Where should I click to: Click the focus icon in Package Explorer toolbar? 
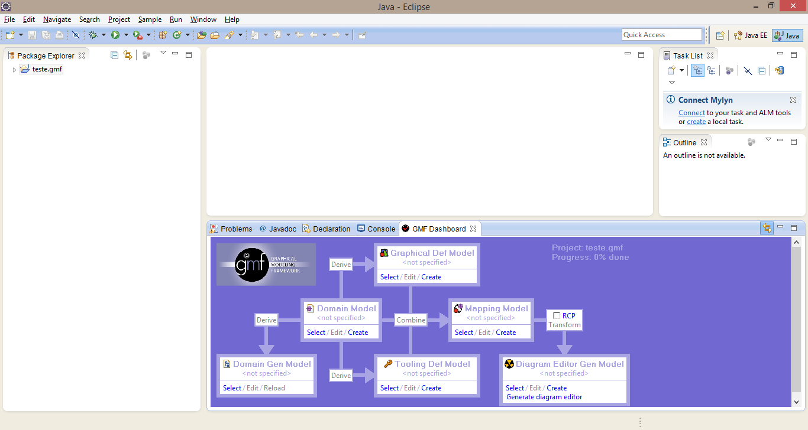[x=146, y=55]
